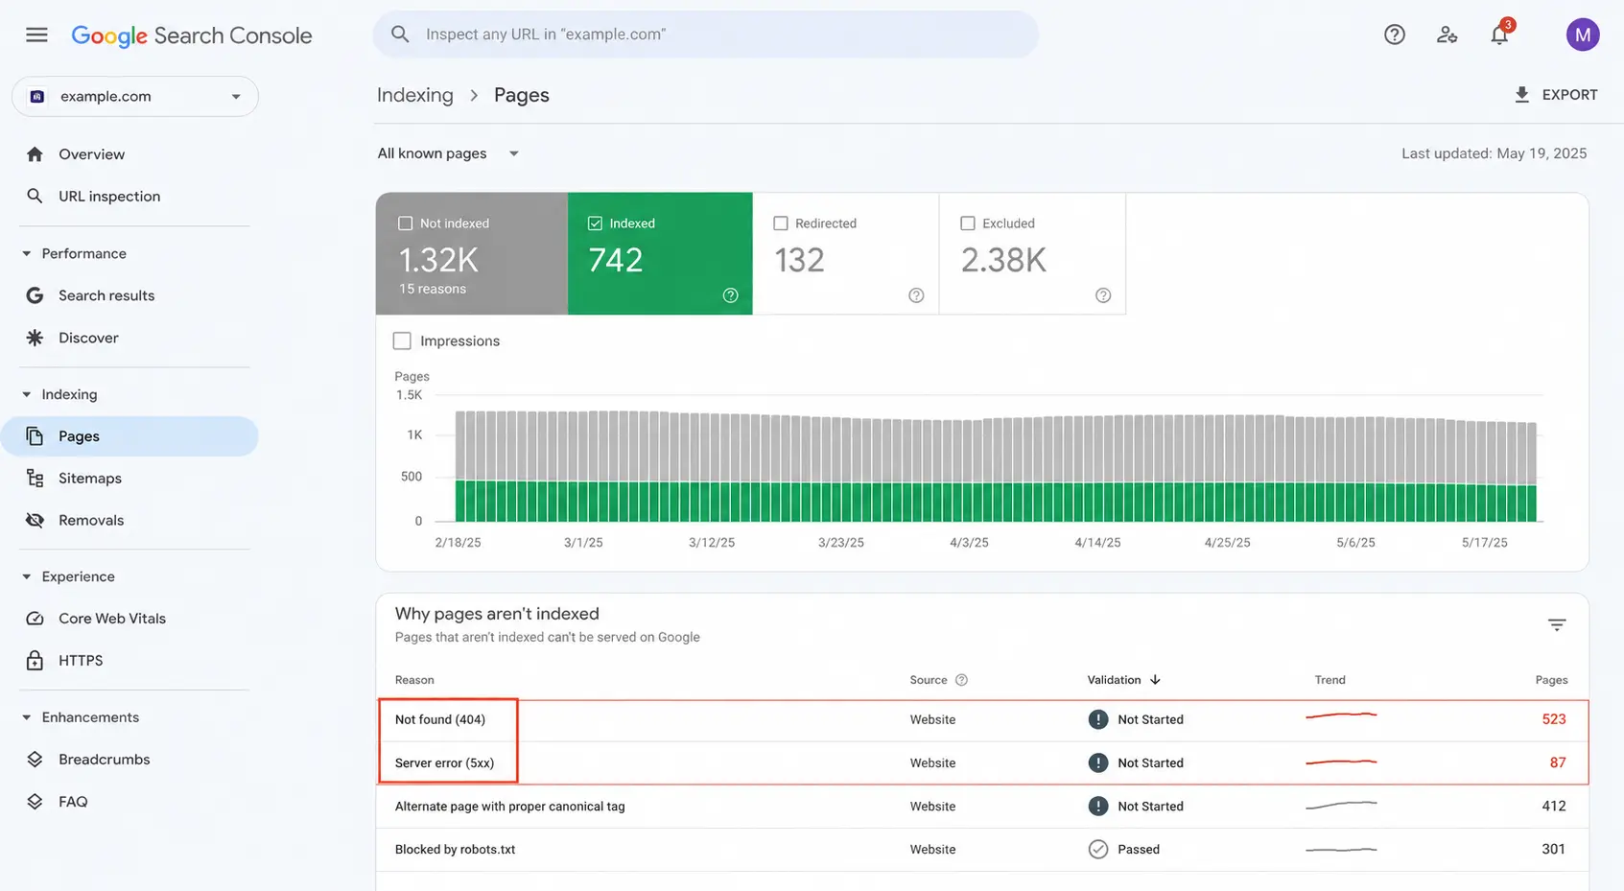
Task: Collapse the Enhancements section
Action: (26, 717)
